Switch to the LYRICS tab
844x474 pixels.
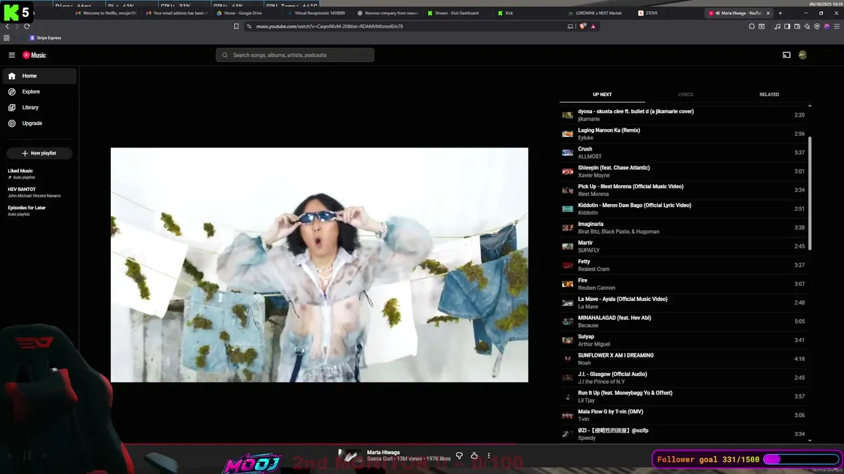[686, 94]
